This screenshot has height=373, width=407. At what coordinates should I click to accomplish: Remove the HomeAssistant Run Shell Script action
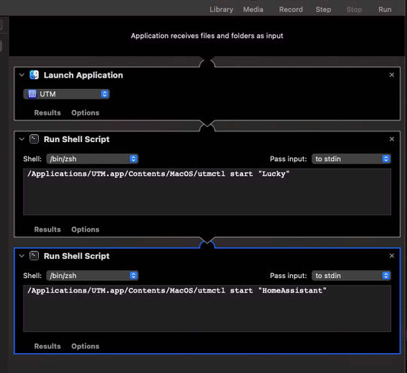(392, 256)
